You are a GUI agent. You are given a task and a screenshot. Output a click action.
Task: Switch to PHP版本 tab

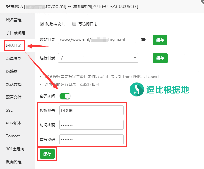pos(13,123)
